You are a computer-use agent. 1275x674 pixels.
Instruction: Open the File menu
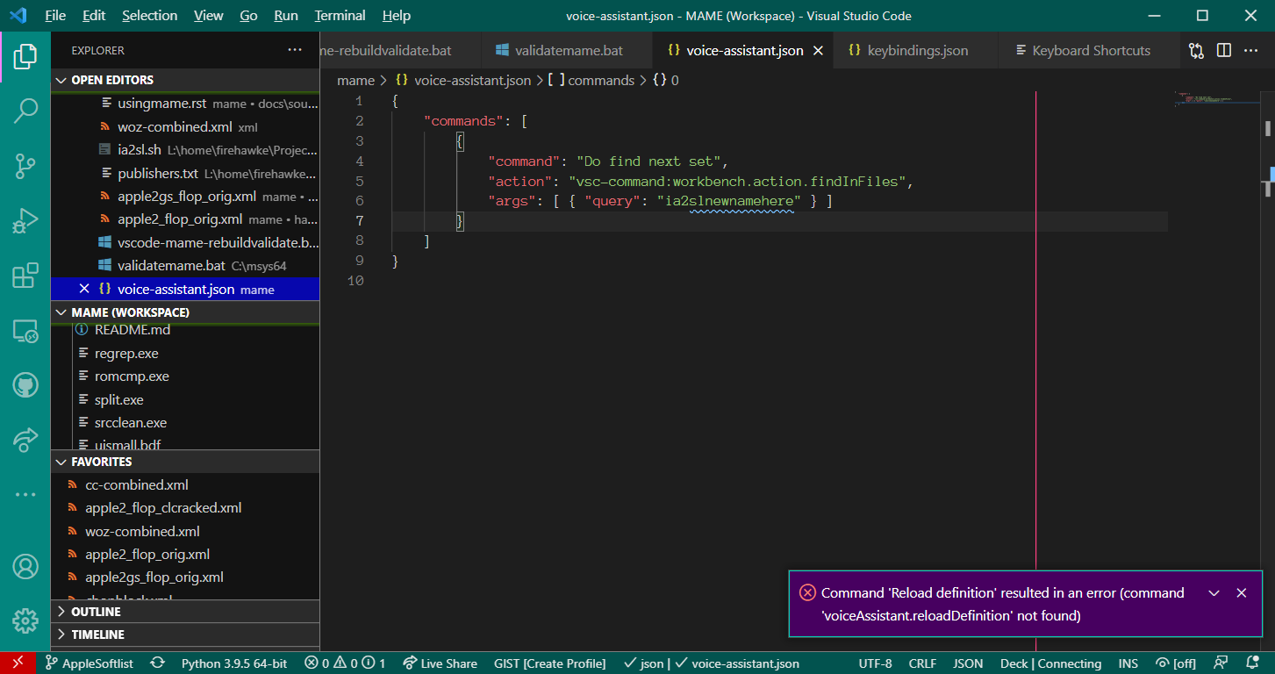[x=54, y=16]
